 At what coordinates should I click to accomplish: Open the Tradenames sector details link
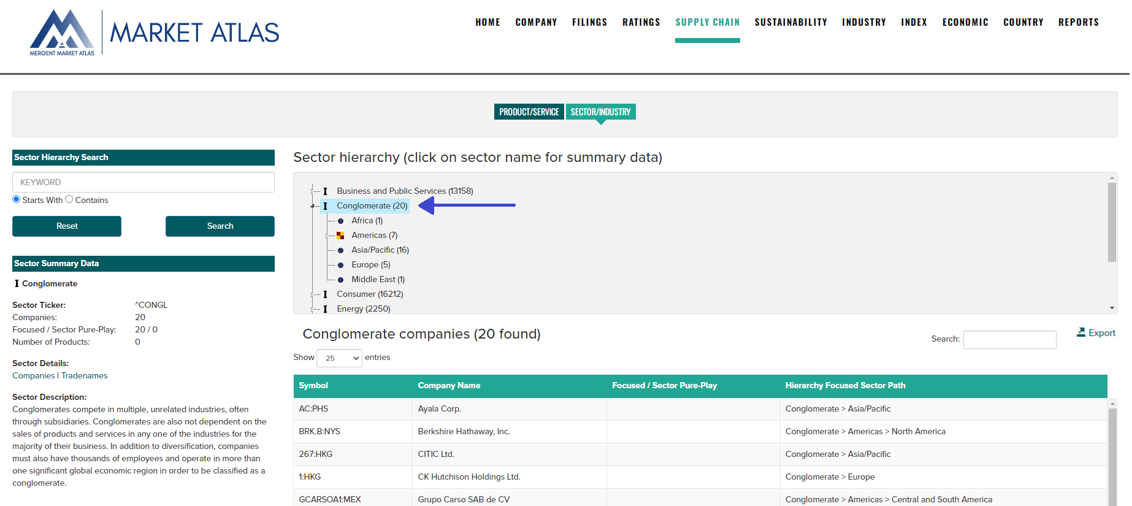click(x=84, y=375)
